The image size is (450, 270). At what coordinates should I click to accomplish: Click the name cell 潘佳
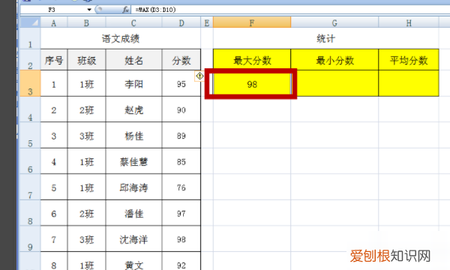pyautogui.click(x=133, y=213)
